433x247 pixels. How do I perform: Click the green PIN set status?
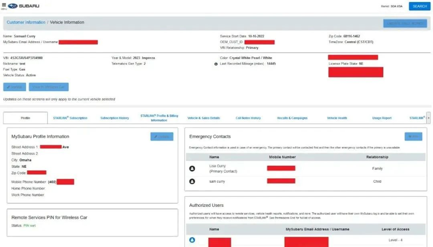coord(30,226)
